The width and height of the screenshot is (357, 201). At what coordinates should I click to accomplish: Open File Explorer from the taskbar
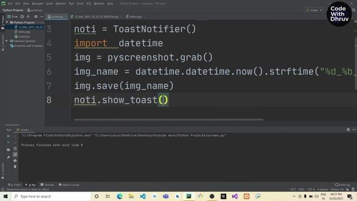click(x=131, y=197)
